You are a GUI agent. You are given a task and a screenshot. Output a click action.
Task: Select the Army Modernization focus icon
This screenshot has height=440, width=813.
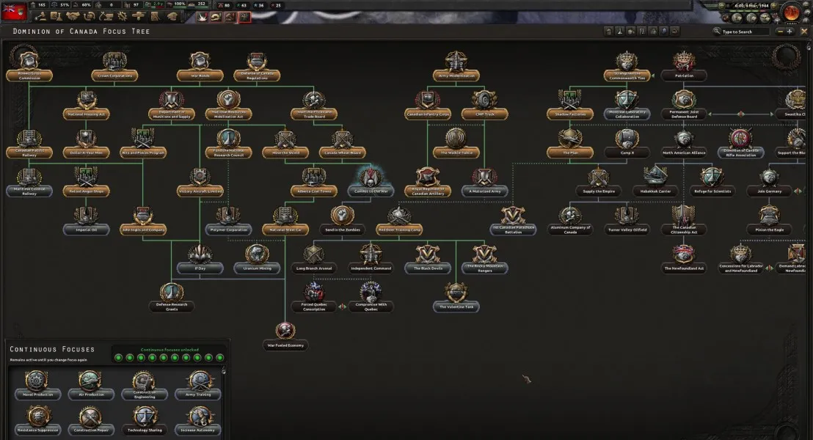coord(456,61)
